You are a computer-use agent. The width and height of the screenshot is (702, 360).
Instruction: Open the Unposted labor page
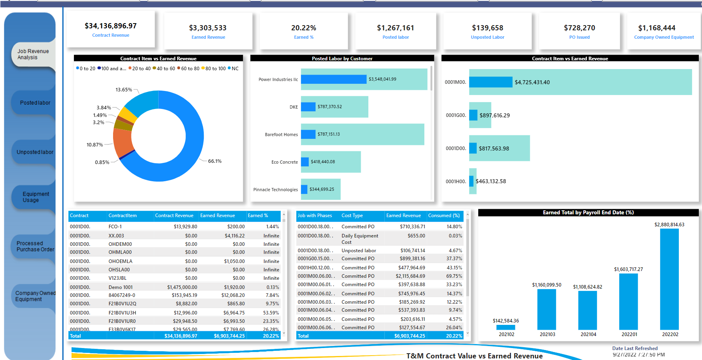tap(34, 152)
